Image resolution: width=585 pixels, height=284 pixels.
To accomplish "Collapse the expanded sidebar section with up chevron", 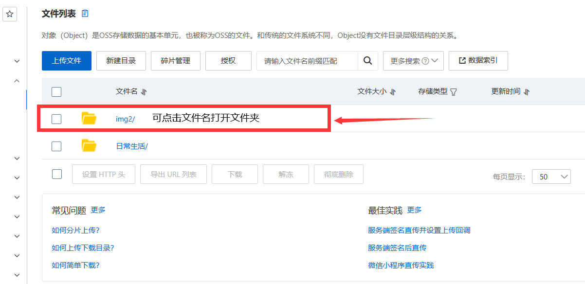I will pyautogui.click(x=17, y=81).
